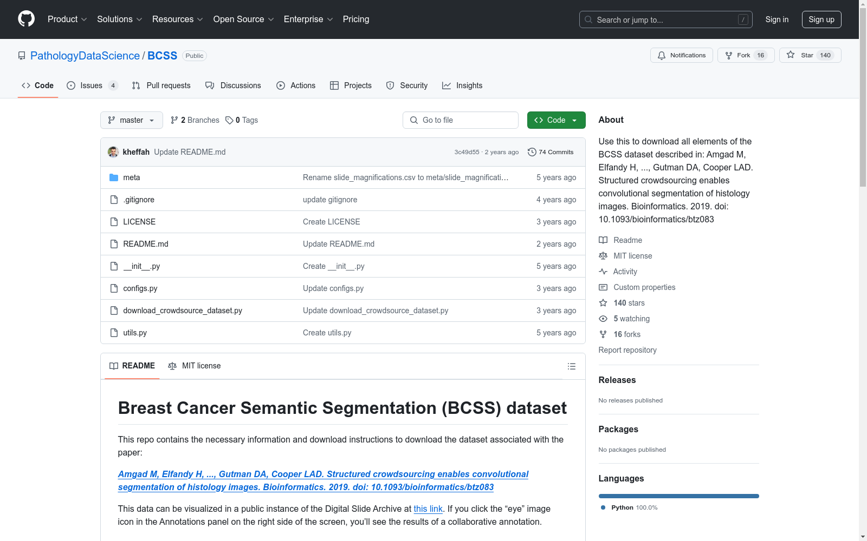Click Report repository
The image size is (867, 541).
(627, 350)
